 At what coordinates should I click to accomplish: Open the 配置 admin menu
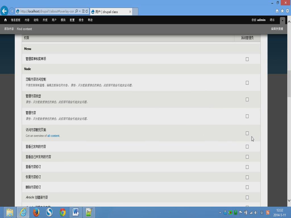pos(72,20)
